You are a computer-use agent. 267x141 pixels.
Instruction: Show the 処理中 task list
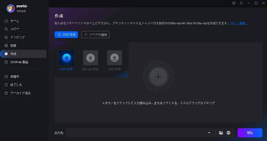(15, 77)
